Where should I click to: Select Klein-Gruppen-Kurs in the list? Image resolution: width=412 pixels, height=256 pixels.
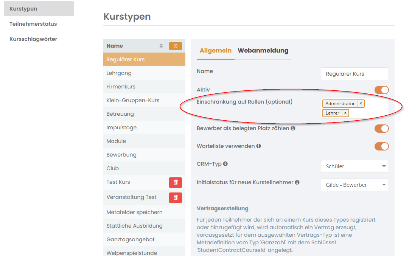144,100
